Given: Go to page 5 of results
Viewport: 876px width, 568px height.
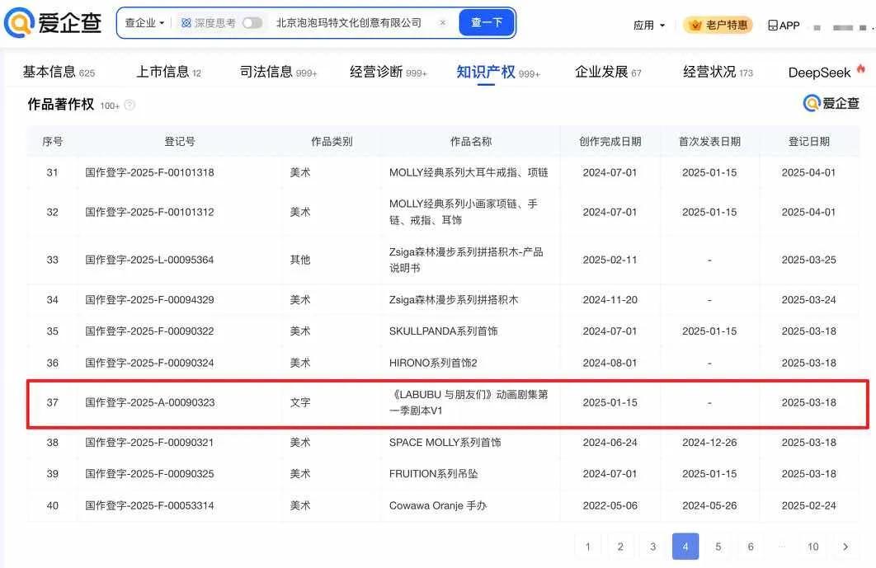Looking at the screenshot, I should [718, 547].
